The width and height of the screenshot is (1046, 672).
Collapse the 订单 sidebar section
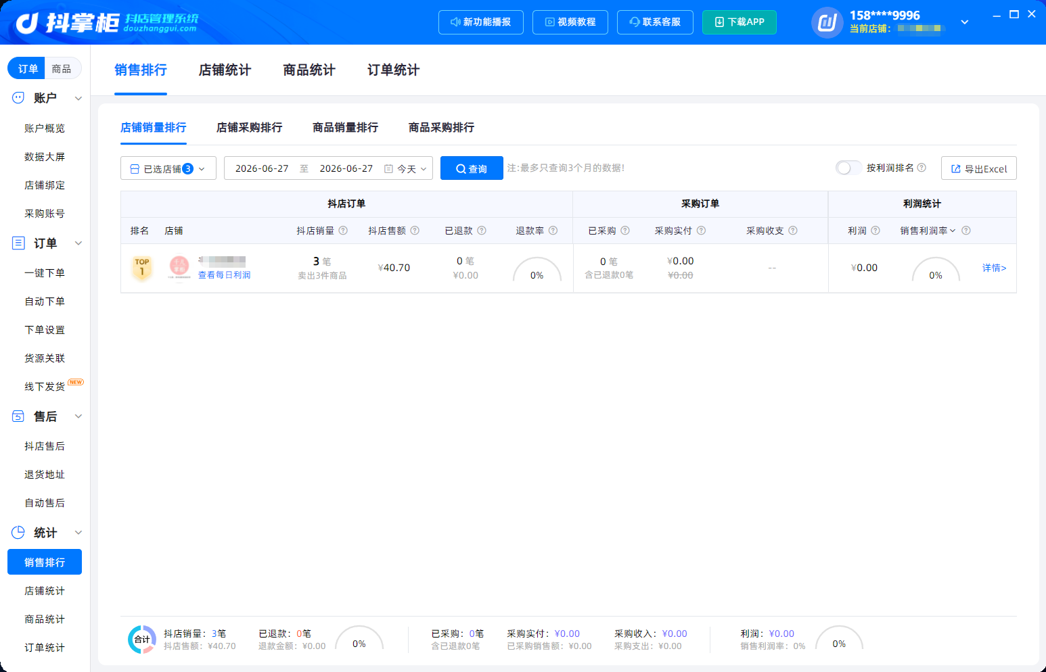[78, 243]
